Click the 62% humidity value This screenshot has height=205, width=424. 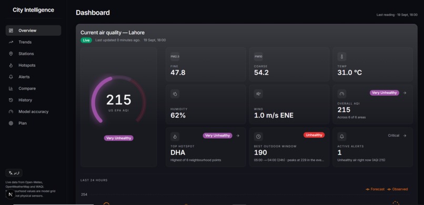tap(178, 115)
